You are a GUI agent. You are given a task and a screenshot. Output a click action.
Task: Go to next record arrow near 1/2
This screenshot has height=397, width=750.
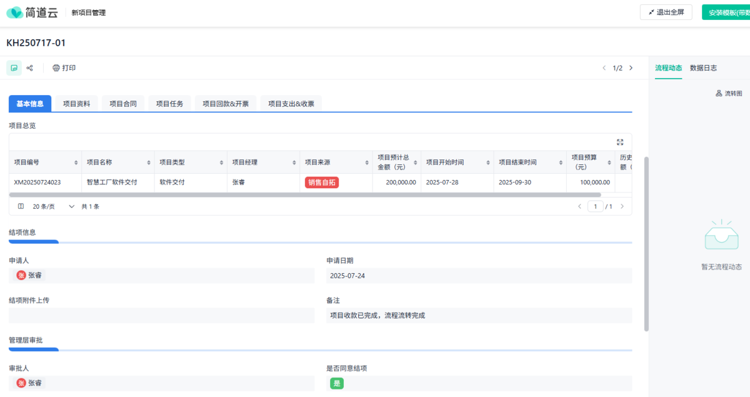[631, 68]
